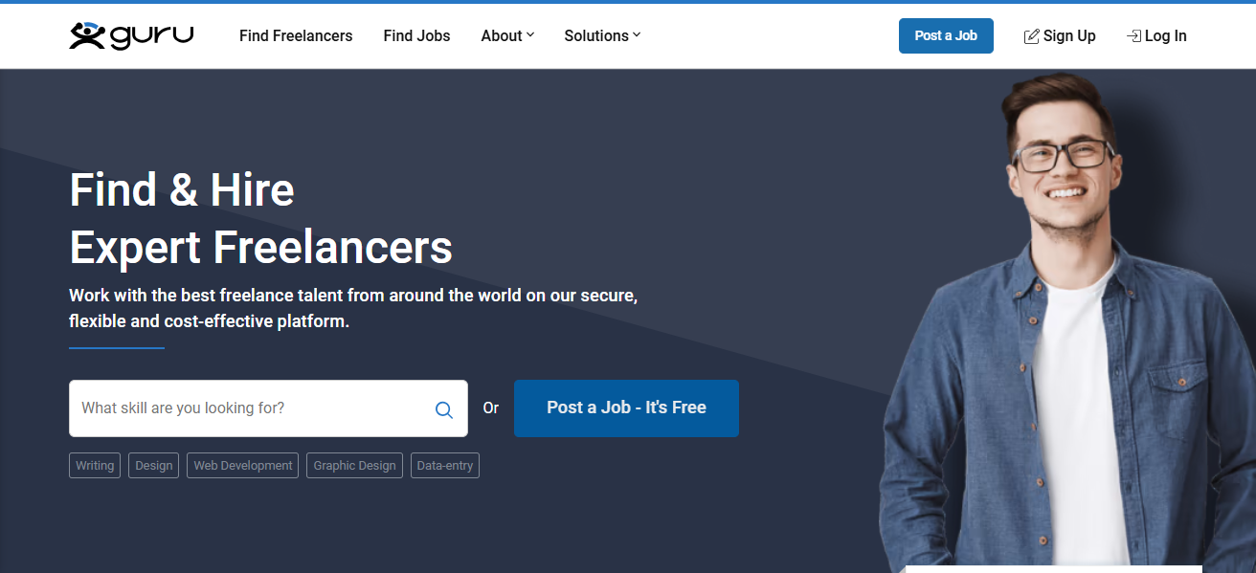Select the Design skill tag
Image resolution: width=1256 pixels, height=573 pixels.
(x=153, y=466)
